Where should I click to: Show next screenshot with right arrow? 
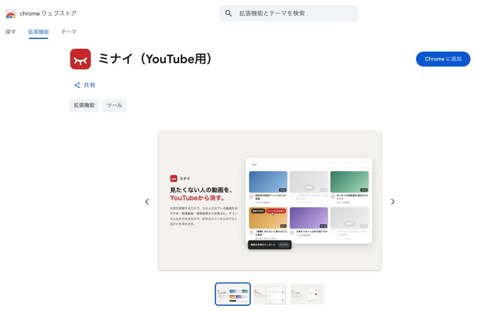pos(393,202)
